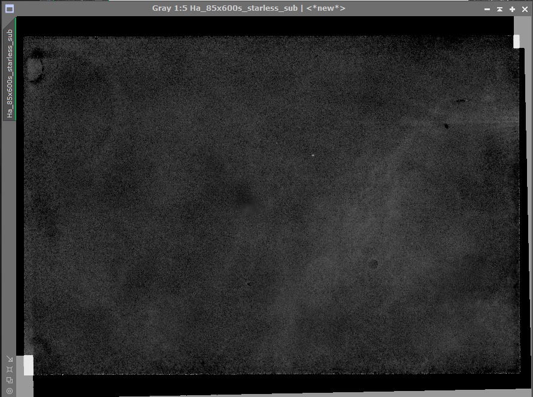Click the concentric circles target icon

pyautogui.click(x=10, y=391)
